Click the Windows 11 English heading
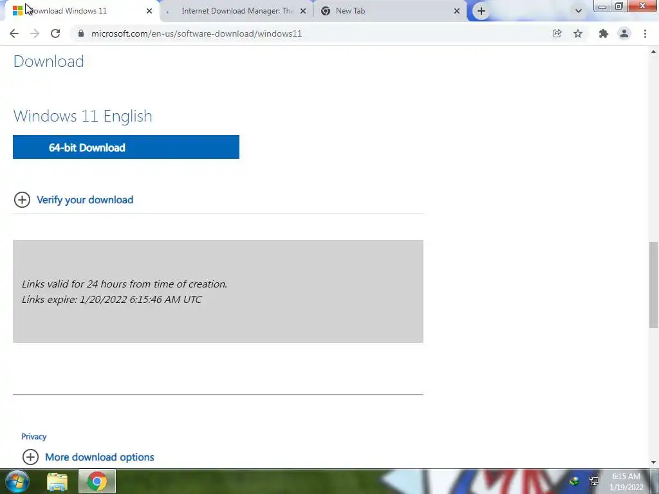The width and height of the screenshot is (659, 494). coord(83,116)
